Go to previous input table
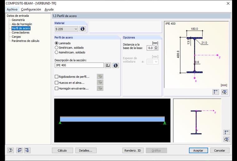Image resolution: width=237 pixels, height=161 pixels. 19,150
